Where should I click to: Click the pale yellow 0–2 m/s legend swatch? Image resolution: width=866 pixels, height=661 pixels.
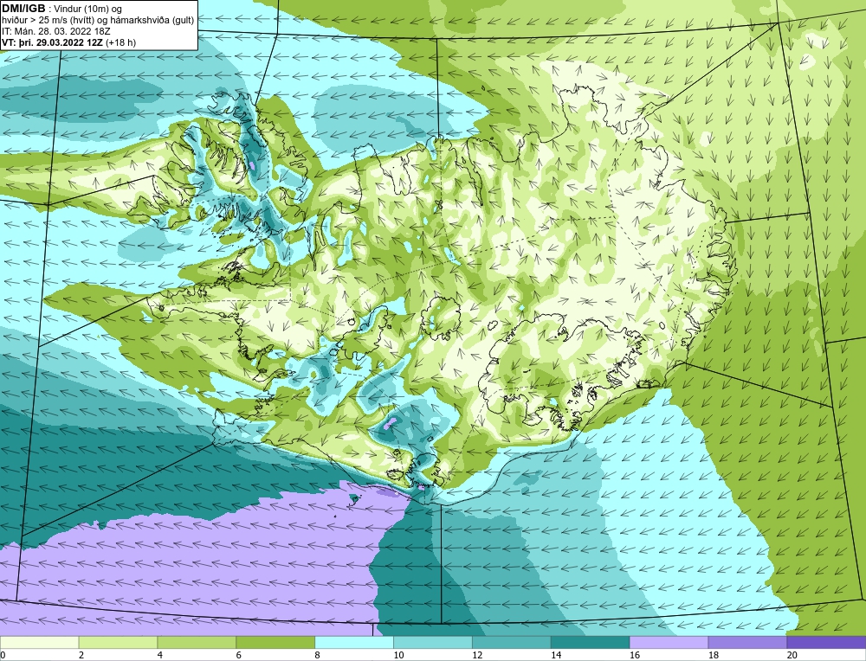click(x=39, y=642)
